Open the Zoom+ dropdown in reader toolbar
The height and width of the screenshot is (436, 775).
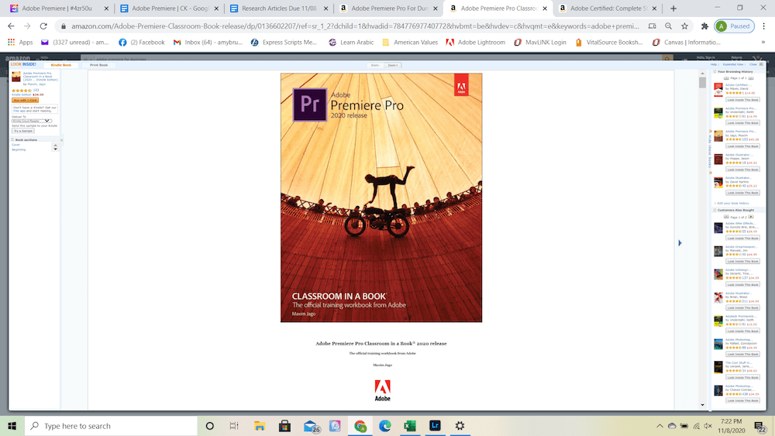point(394,65)
